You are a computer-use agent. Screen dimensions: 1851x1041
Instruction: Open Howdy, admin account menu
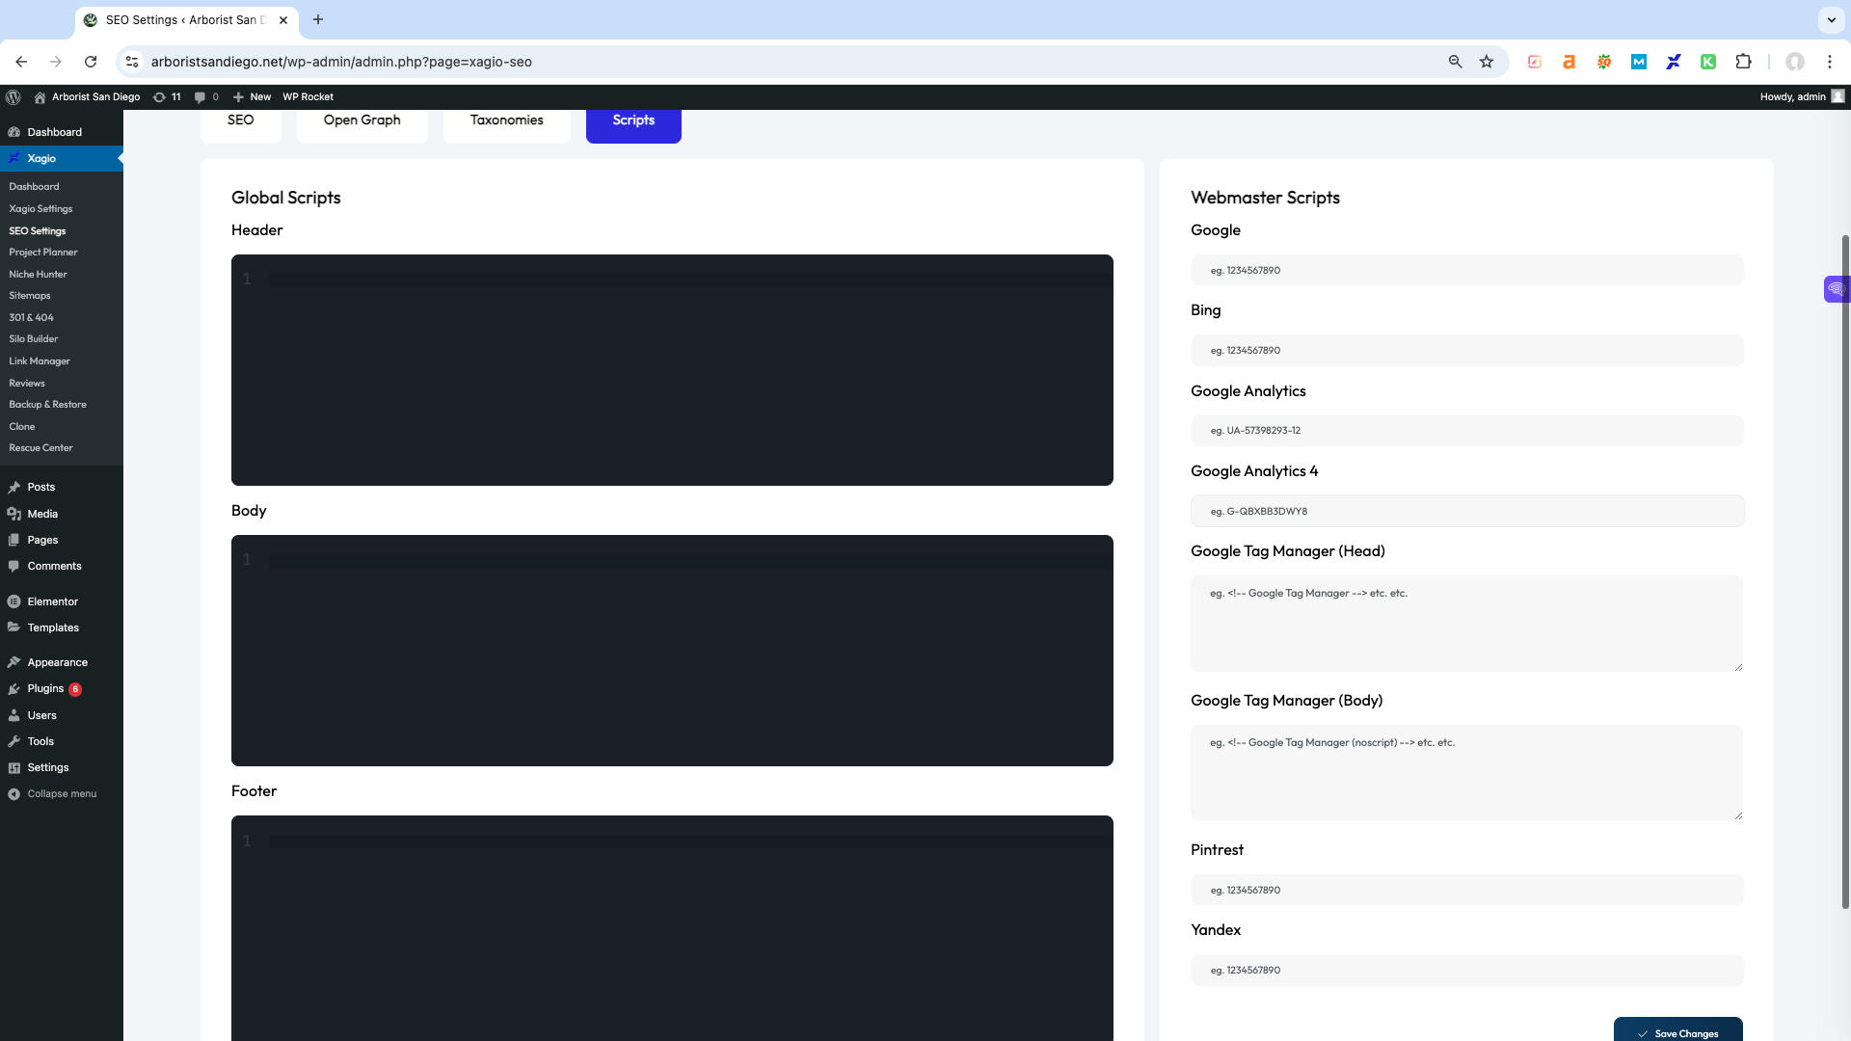click(x=1802, y=96)
